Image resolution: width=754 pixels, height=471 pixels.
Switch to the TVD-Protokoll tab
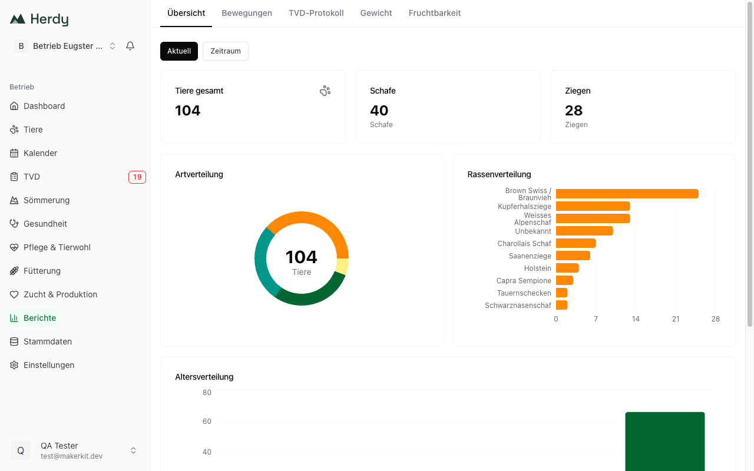pyautogui.click(x=316, y=13)
